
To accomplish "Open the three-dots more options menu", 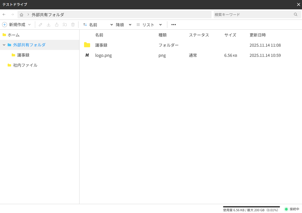I will [x=173, y=25].
